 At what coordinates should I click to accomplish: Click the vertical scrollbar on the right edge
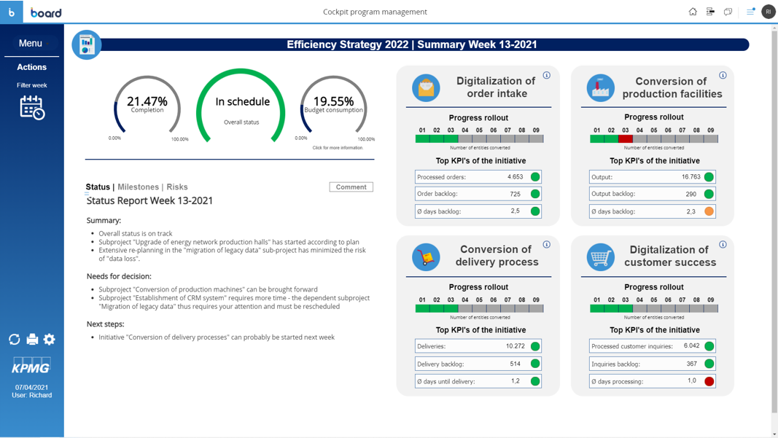click(774, 219)
